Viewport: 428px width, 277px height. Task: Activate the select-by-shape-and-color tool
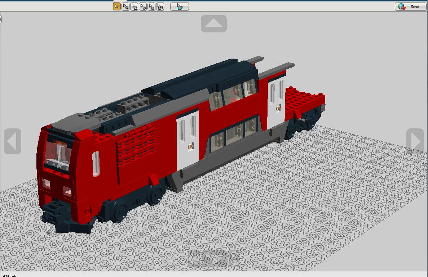160,6
